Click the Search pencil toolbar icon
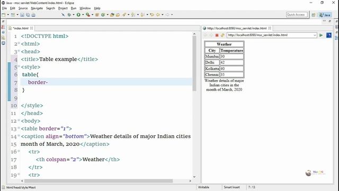 [x=124, y=15]
